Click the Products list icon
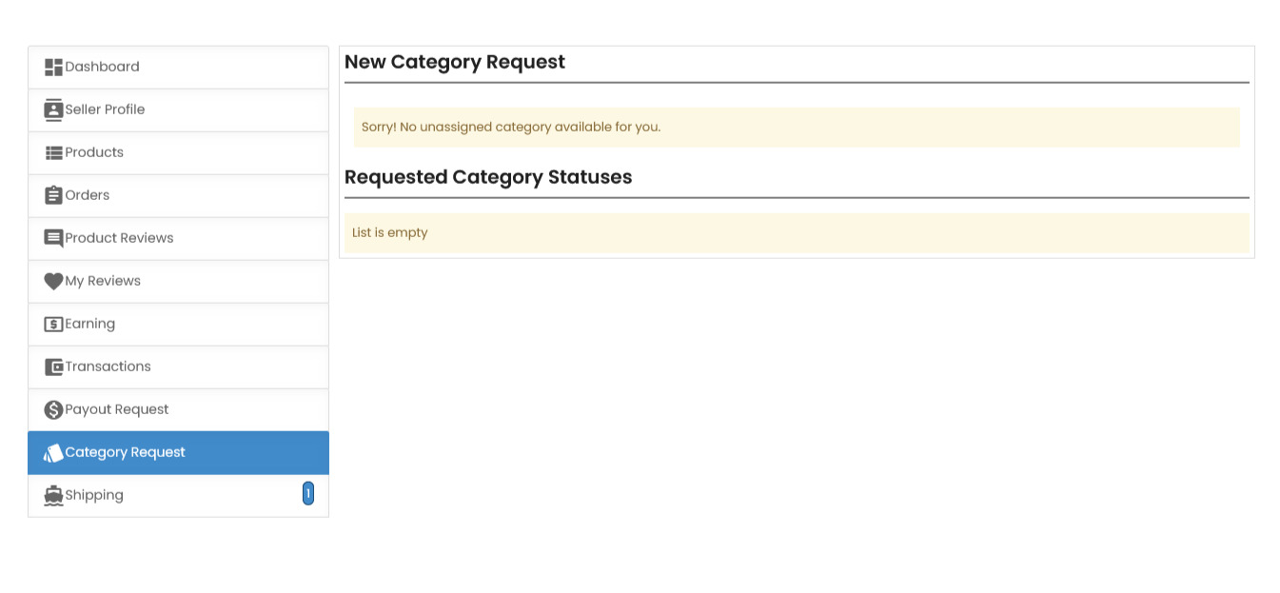 tap(53, 153)
